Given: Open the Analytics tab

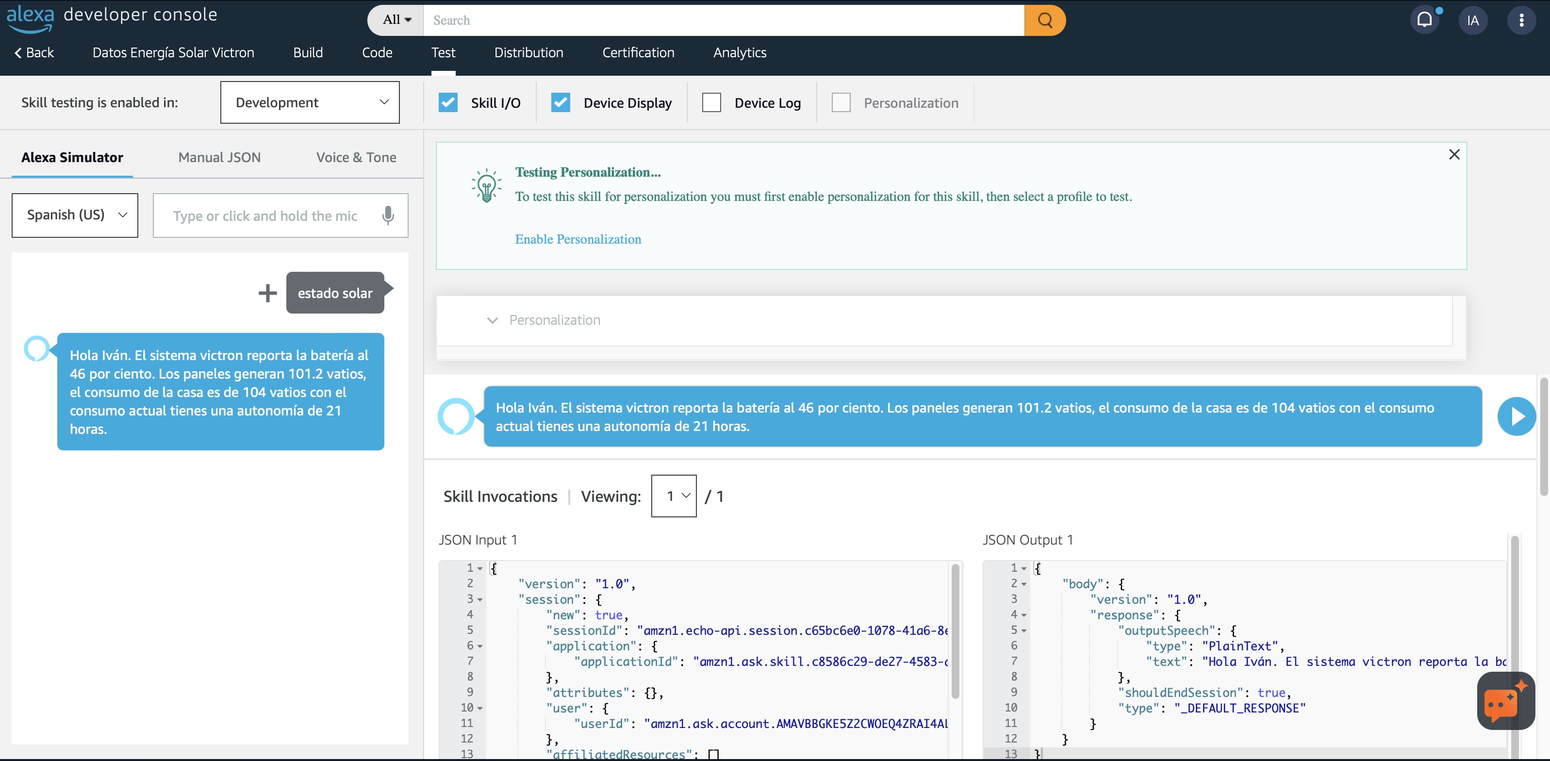Looking at the screenshot, I should [740, 52].
